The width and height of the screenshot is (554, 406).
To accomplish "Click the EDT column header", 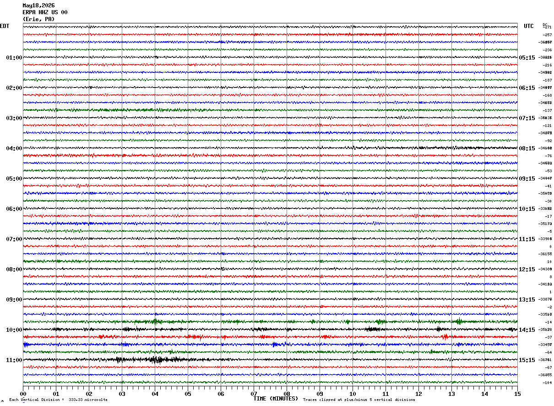I will click(x=5, y=26).
